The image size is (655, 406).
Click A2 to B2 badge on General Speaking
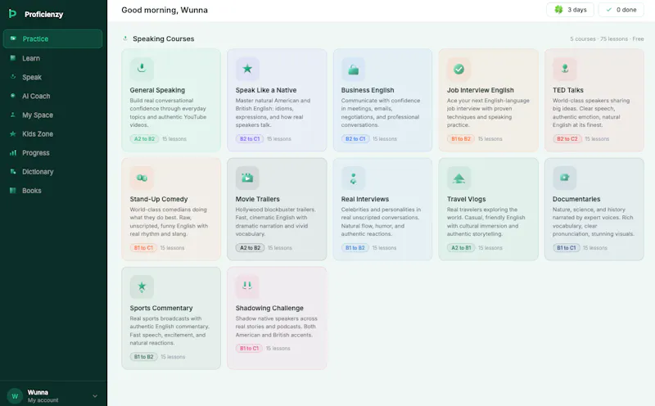(x=144, y=138)
